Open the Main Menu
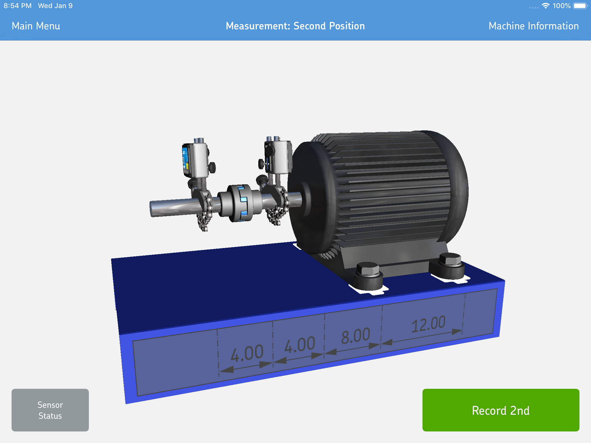 pyautogui.click(x=36, y=26)
